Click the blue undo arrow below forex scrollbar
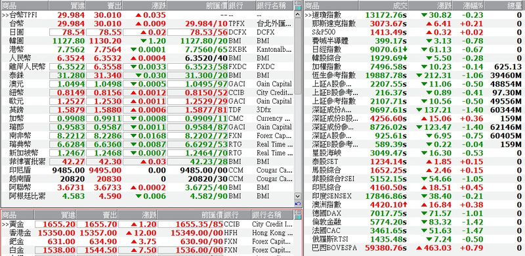The width and height of the screenshot is (525, 256). point(298,203)
